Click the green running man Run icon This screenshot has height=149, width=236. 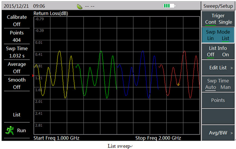(x=9, y=131)
